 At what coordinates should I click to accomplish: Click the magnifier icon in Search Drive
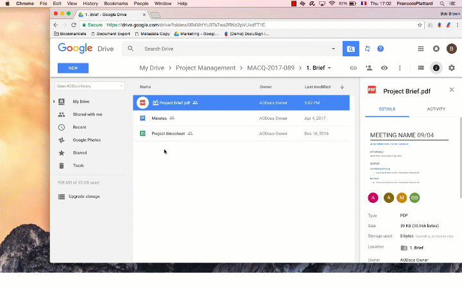130,49
